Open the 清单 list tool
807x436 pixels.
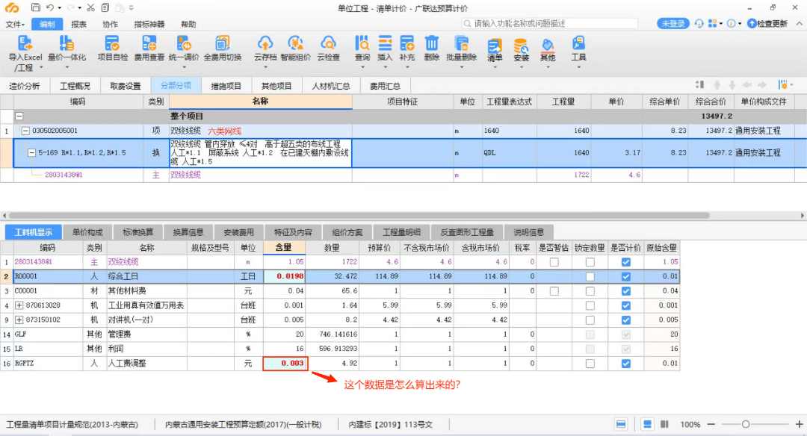pyautogui.click(x=495, y=46)
